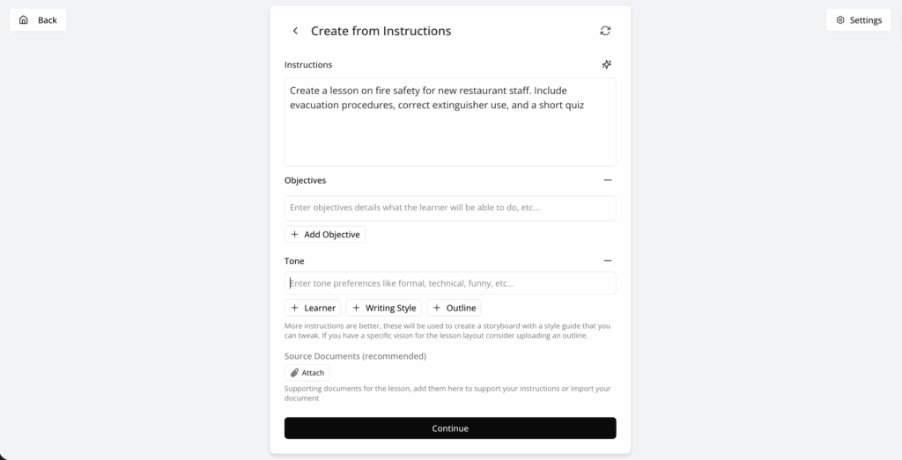
Task: Click the Create from Instructions title
Action: 381,31
